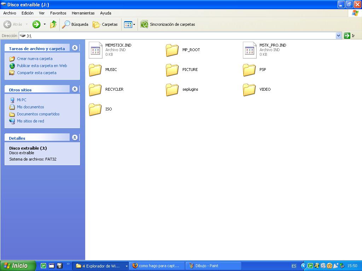Collapse the Detalles panel
The image size is (362, 271).
(75, 138)
